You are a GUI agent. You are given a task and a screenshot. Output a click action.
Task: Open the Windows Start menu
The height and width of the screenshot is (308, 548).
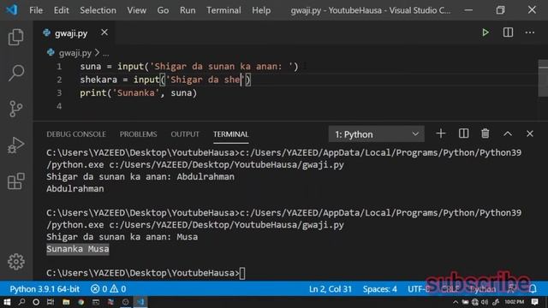7,302
